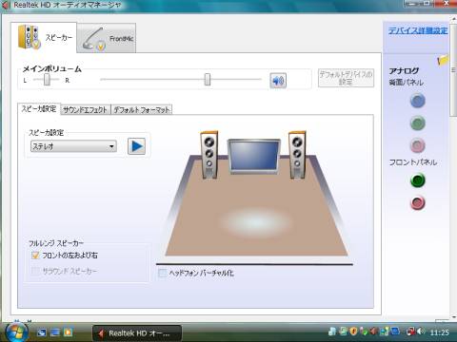This screenshot has width=457, height=342.
Task: Switch to the デフォルトフォーマット tab
Action: click(x=142, y=109)
